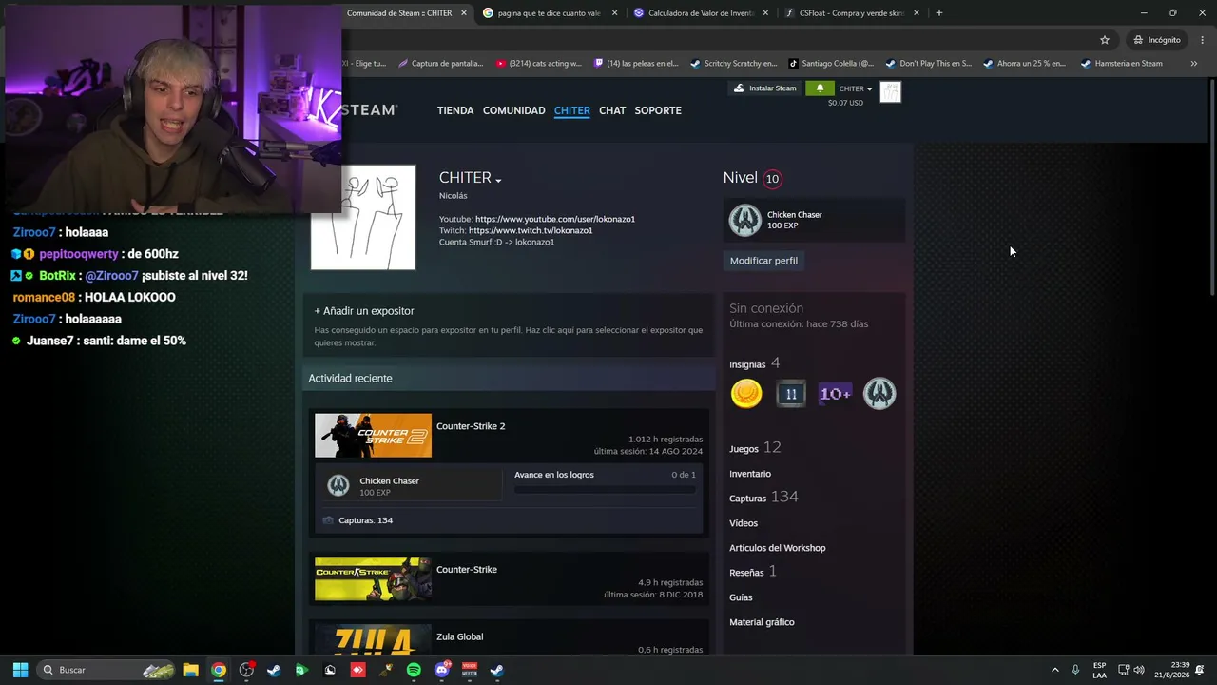Image resolution: width=1217 pixels, height=685 pixels.
Task: Open the CHITER menu in Steam navigation
Action: pos(572,110)
